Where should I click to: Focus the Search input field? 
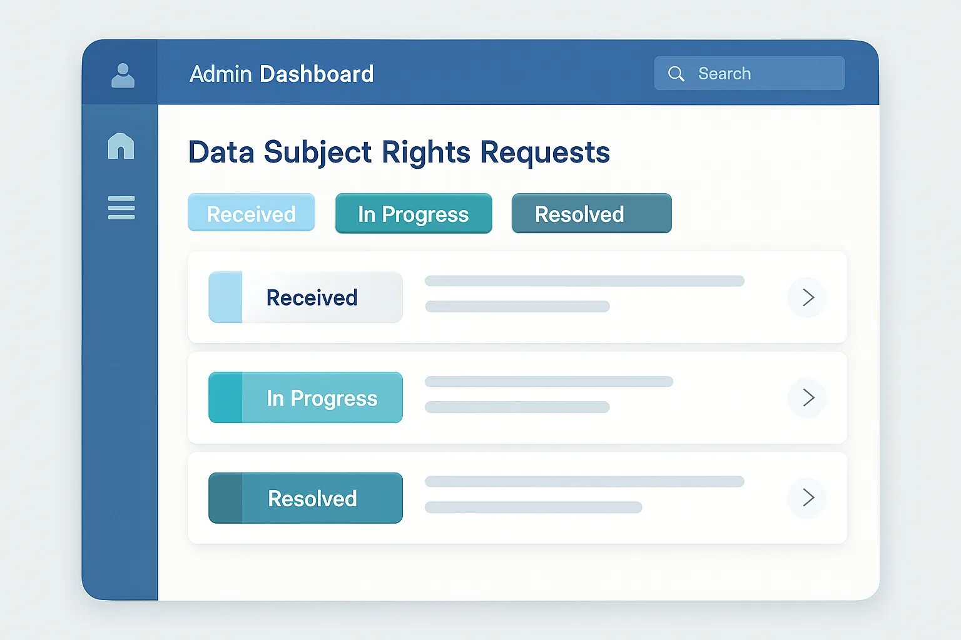[750, 73]
